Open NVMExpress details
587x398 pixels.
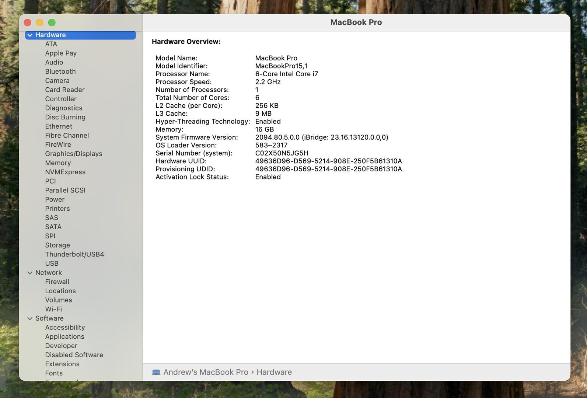[x=65, y=172]
